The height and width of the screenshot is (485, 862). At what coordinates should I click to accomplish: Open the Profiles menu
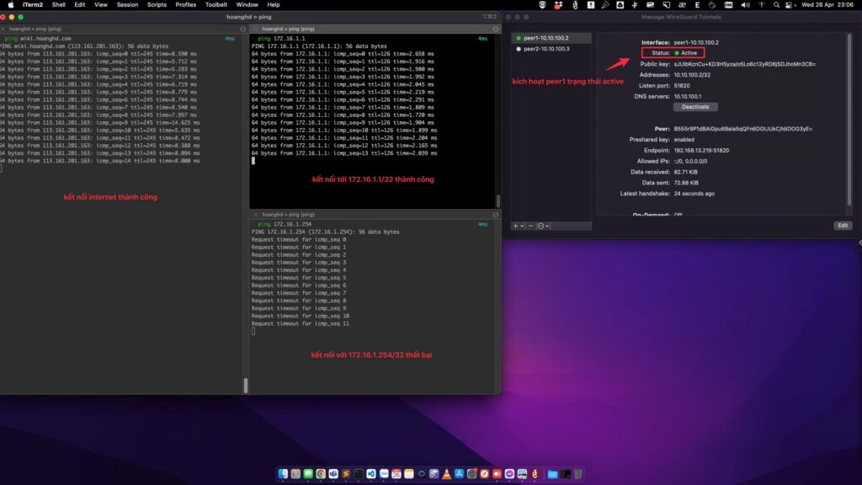(x=185, y=4)
